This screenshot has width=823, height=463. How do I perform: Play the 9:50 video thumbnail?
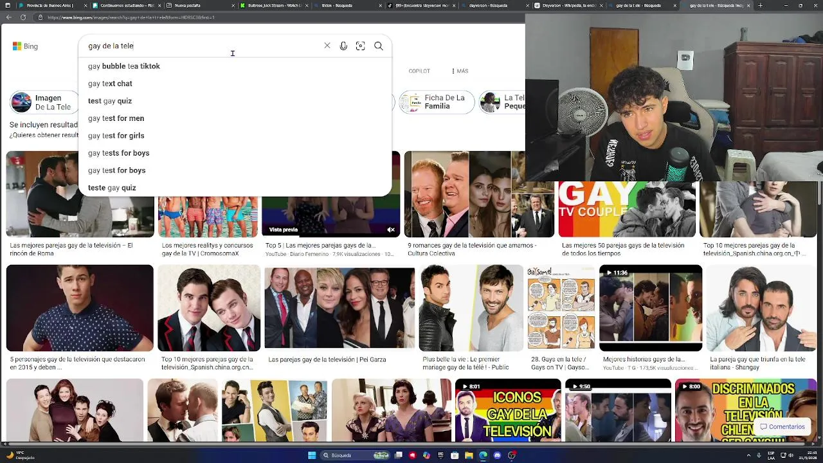coord(618,410)
